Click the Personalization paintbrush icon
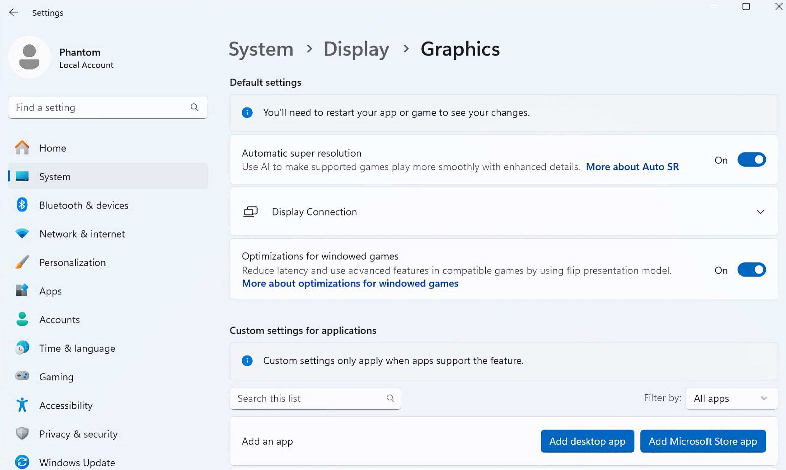The width and height of the screenshot is (786, 470). pos(22,262)
